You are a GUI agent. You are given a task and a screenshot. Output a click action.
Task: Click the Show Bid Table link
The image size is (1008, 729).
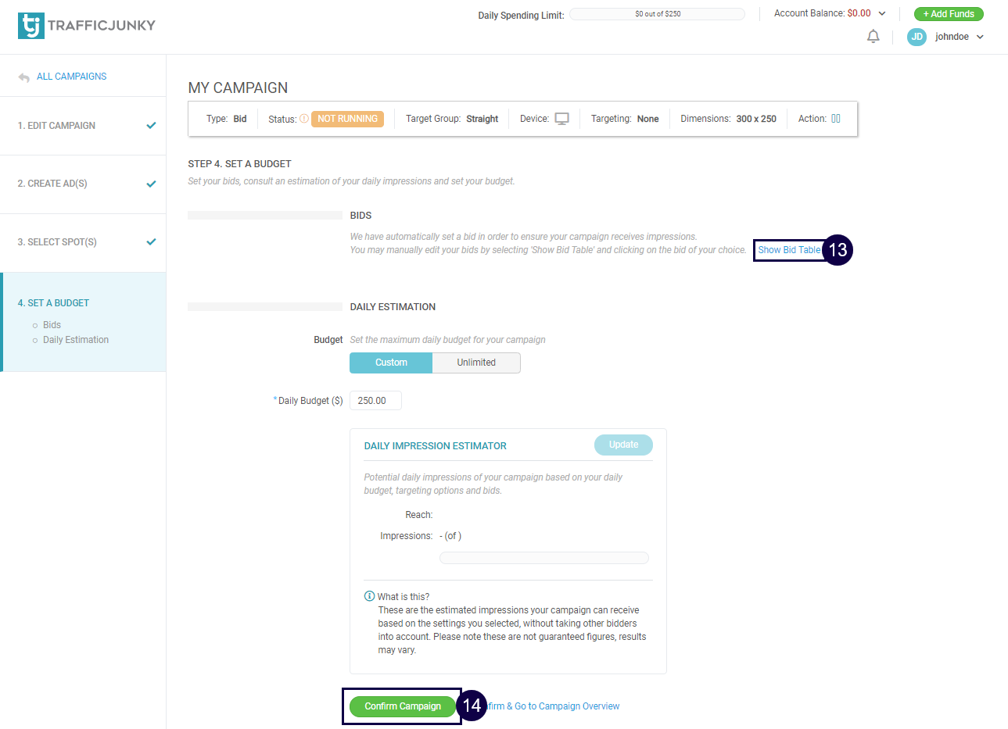click(789, 250)
